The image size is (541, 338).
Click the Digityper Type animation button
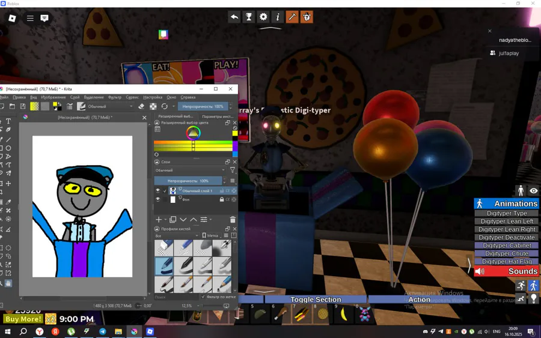(x=507, y=213)
